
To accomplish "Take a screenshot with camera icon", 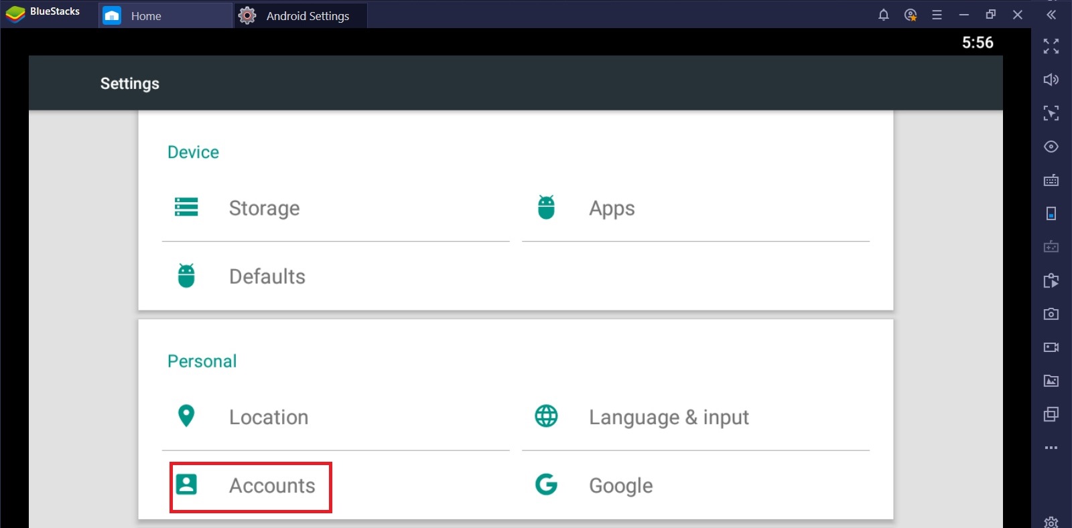I will pos(1051,314).
